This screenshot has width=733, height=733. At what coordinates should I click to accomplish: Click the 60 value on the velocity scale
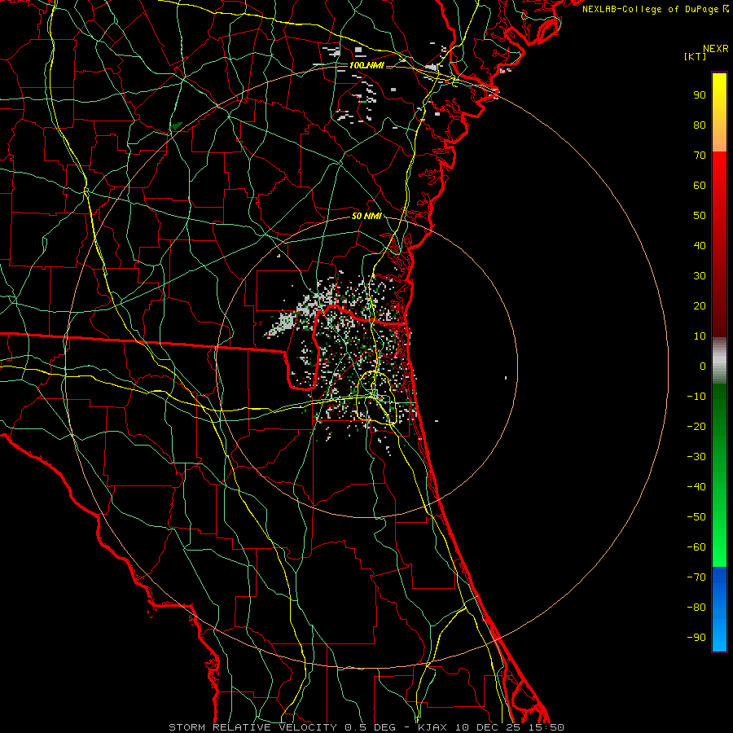click(x=700, y=186)
